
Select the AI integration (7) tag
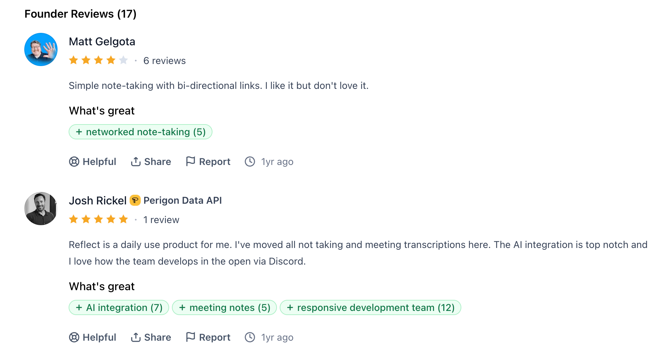point(119,307)
